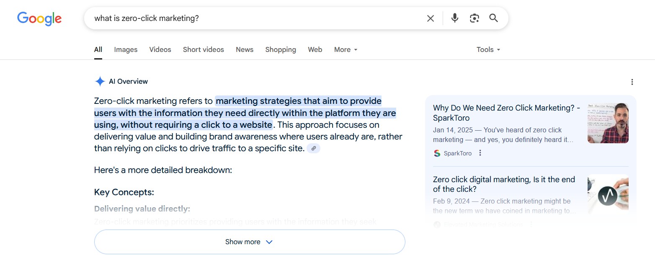655x258 pixels.
Task: Select the All tab
Action: 98,49
